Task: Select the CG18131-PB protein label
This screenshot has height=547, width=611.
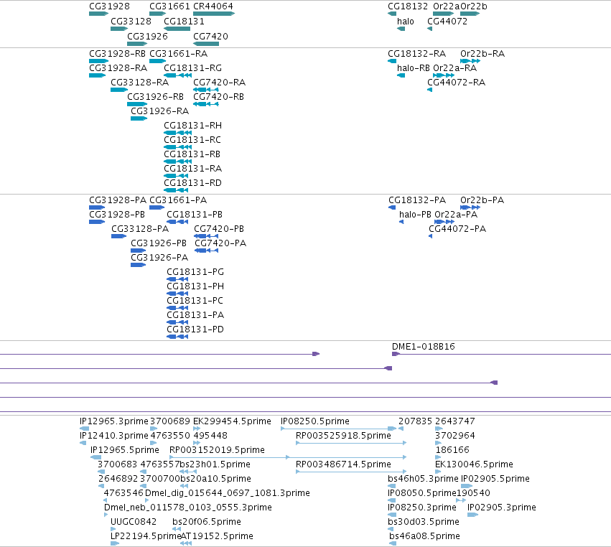Action: 195,215
